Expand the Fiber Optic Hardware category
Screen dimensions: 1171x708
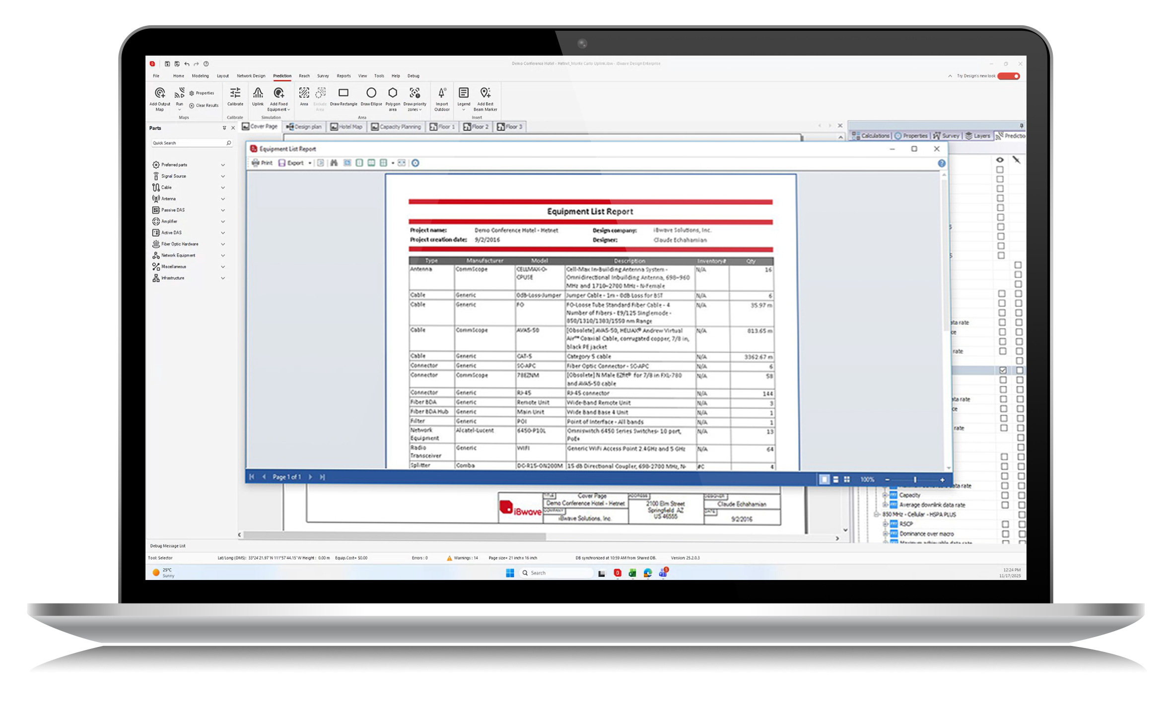coord(223,244)
